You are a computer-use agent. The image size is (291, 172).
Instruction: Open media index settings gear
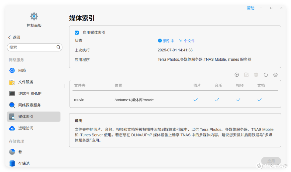[275, 75]
